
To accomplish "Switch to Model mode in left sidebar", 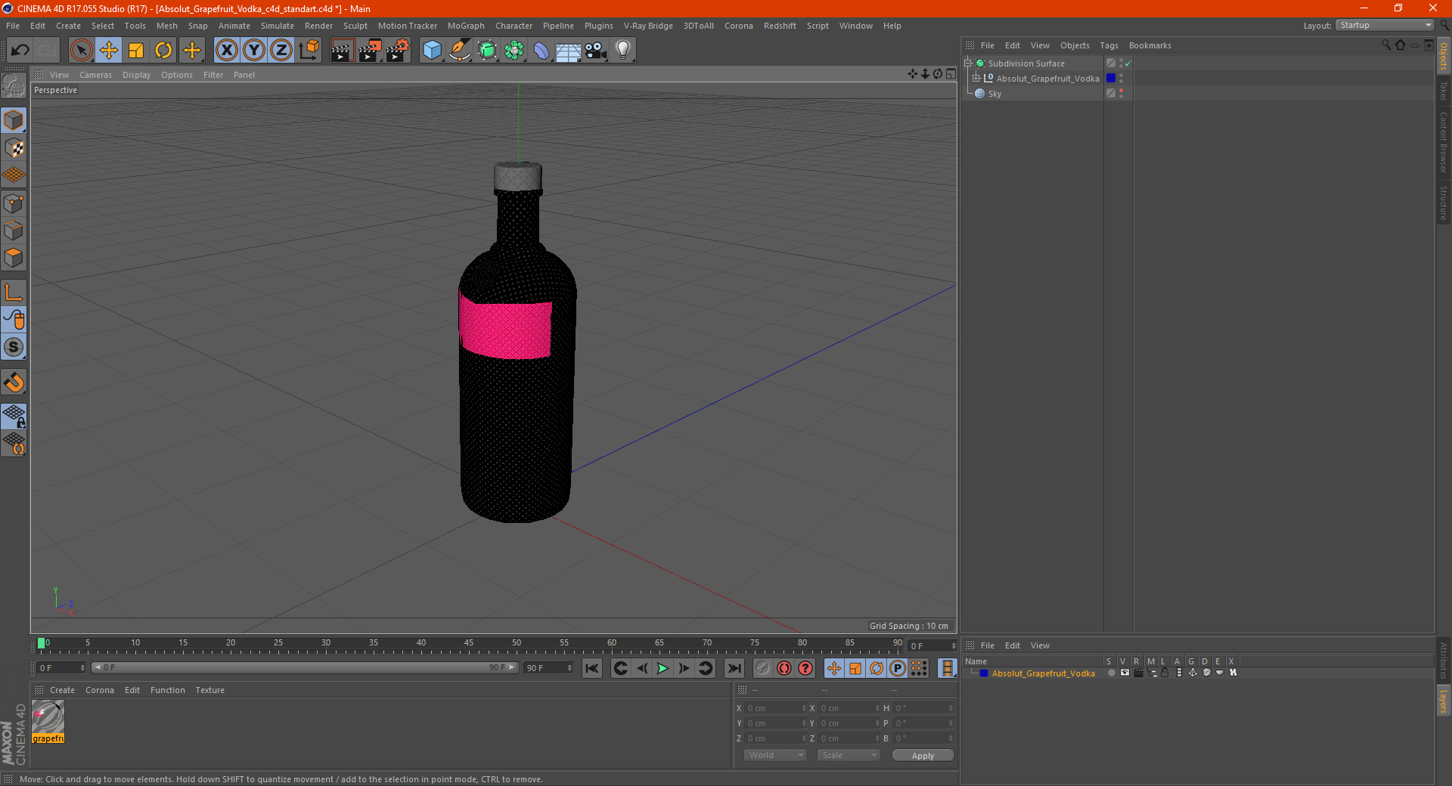I will [14, 121].
